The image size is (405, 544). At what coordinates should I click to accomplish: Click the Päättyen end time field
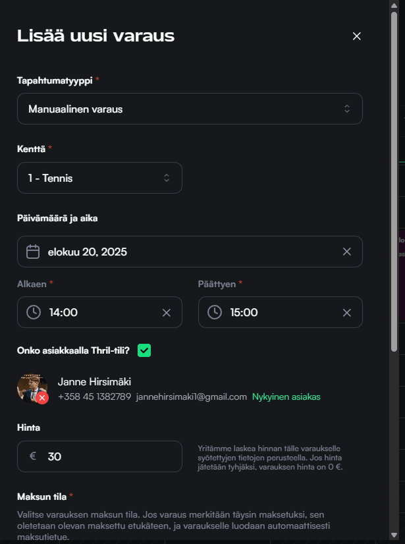click(x=280, y=312)
